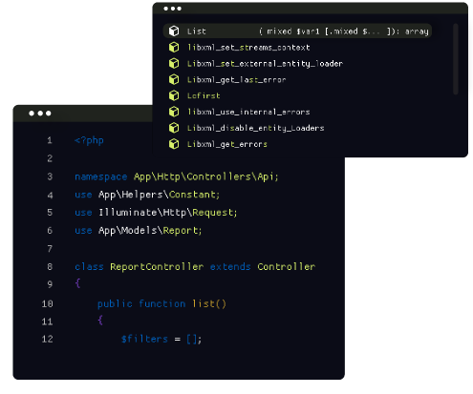Screen dimensions: 473x394
Task: Click the middle window dot of suggestion window
Action: tap(172, 9)
